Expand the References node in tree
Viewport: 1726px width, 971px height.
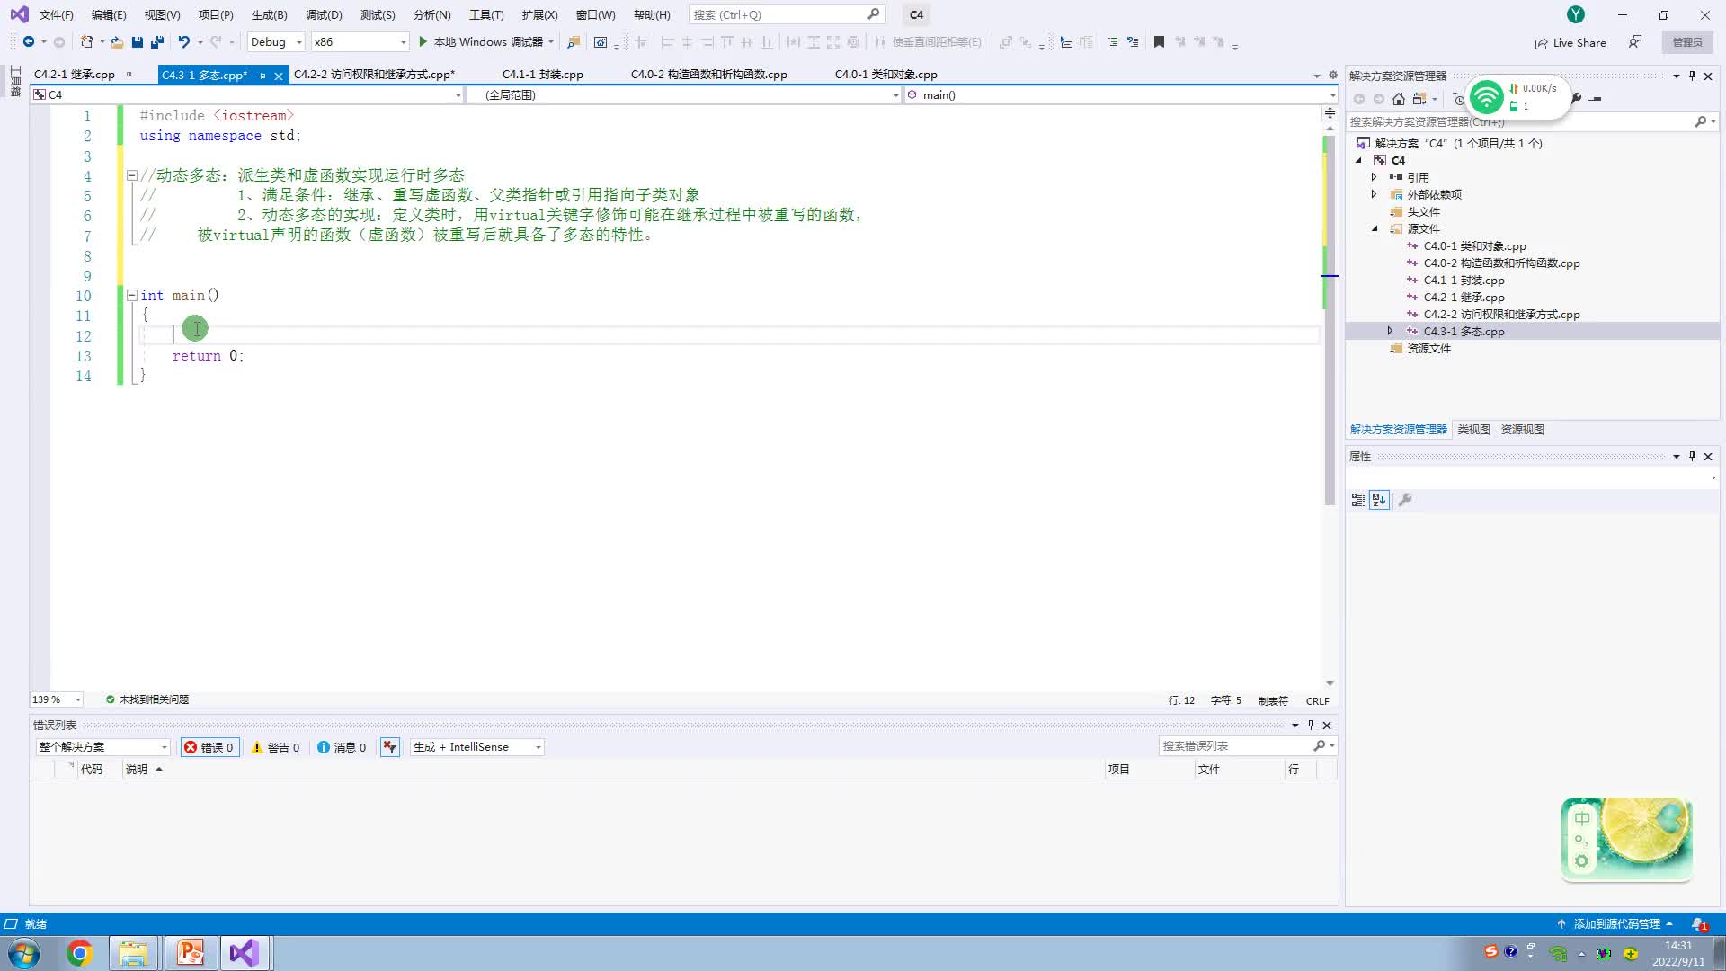[x=1374, y=177]
